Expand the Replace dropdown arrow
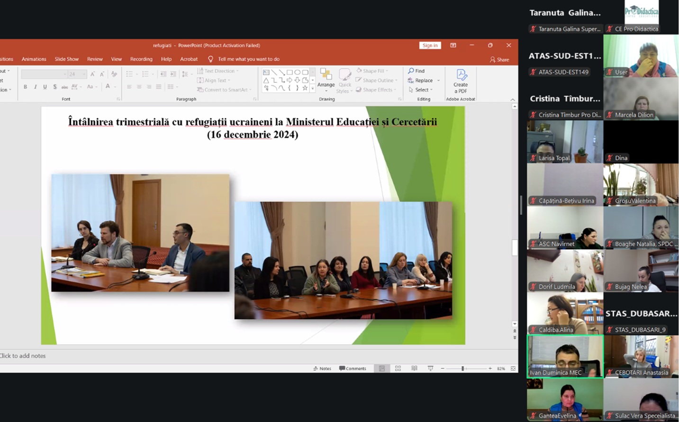The image size is (679, 422). point(438,81)
